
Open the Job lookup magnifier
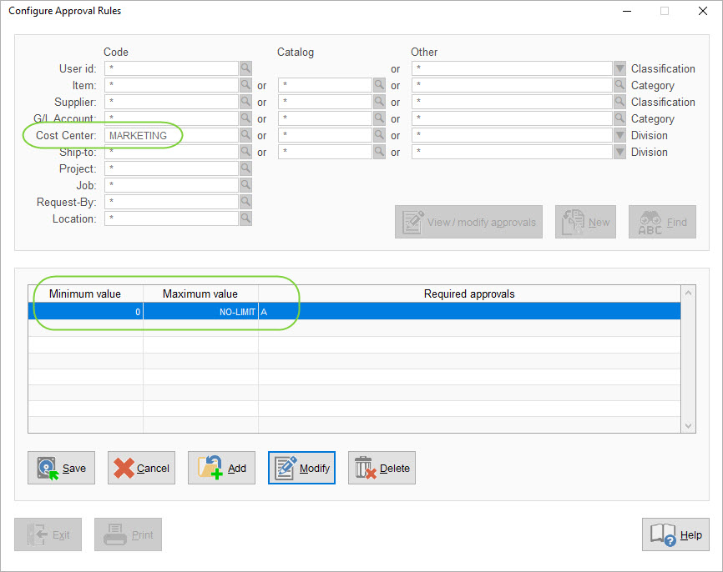coord(247,185)
